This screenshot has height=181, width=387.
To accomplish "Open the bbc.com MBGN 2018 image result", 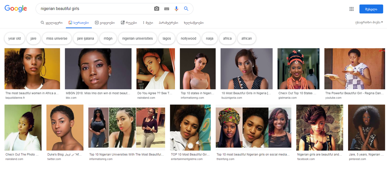I will pos(98,69).
